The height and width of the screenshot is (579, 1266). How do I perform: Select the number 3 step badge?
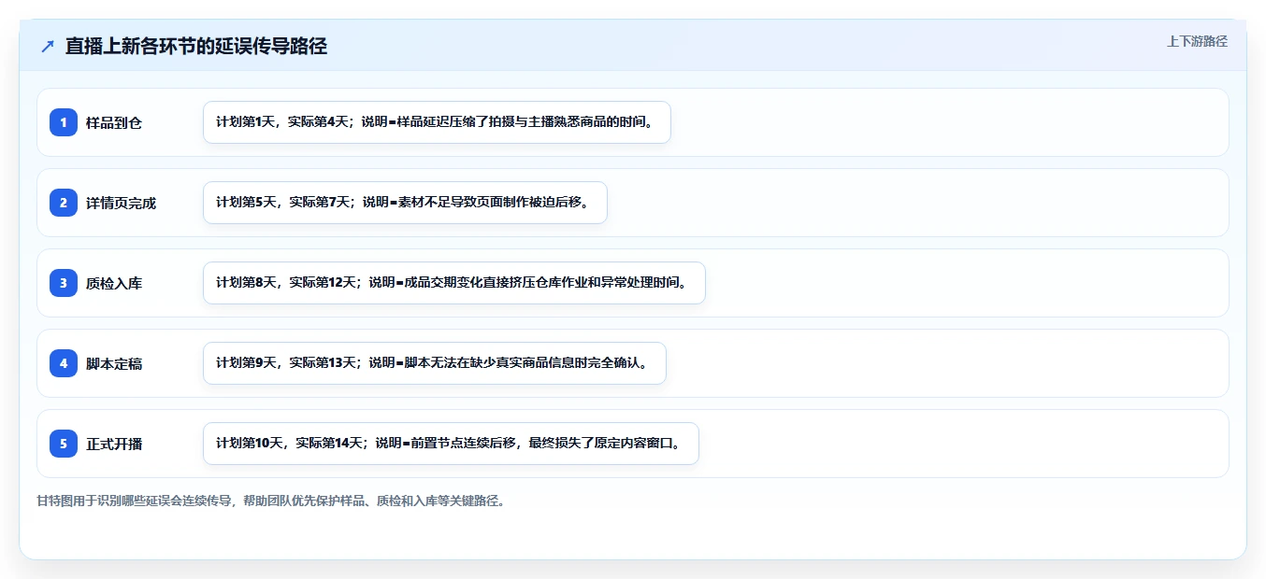coord(64,283)
